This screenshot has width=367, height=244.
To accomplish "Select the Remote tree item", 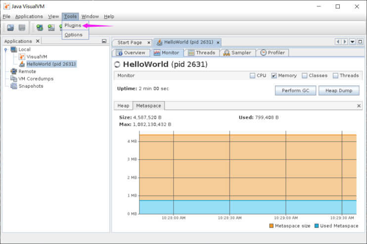I will coord(27,71).
